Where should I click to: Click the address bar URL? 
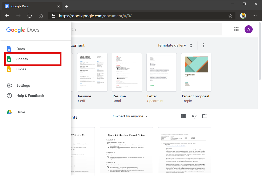pyautogui.click(x=95, y=16)
